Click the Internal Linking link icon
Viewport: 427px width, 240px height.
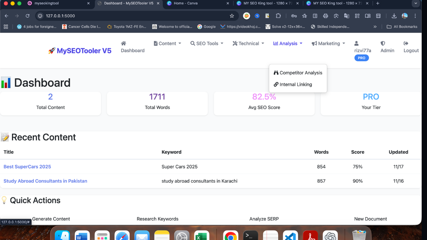point(277,84)
